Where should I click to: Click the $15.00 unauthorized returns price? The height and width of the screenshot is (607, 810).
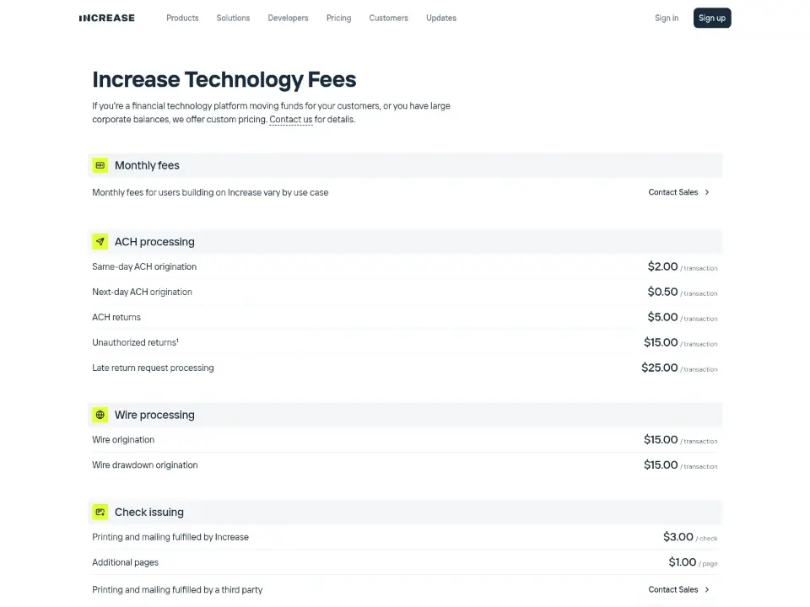click(x=661, y=342)
